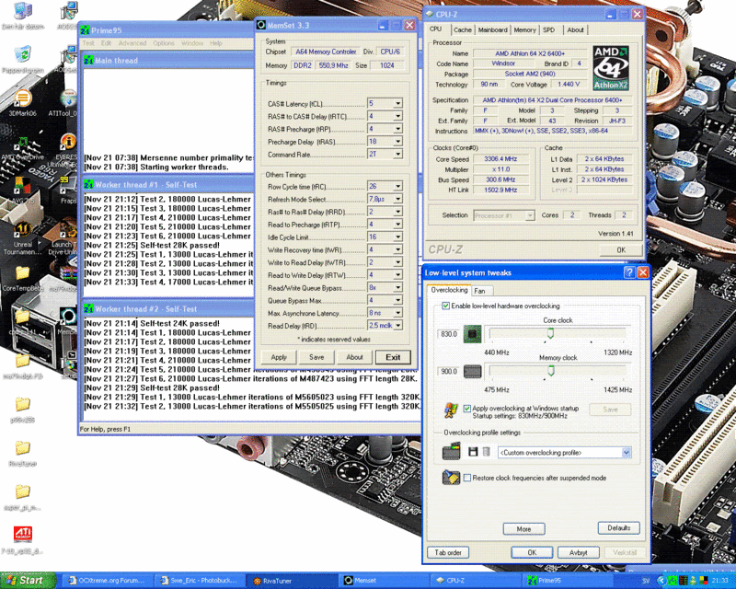Click the Defaults button in tweaks dialog
Screen dimensions: 736x589
(618, 528)
